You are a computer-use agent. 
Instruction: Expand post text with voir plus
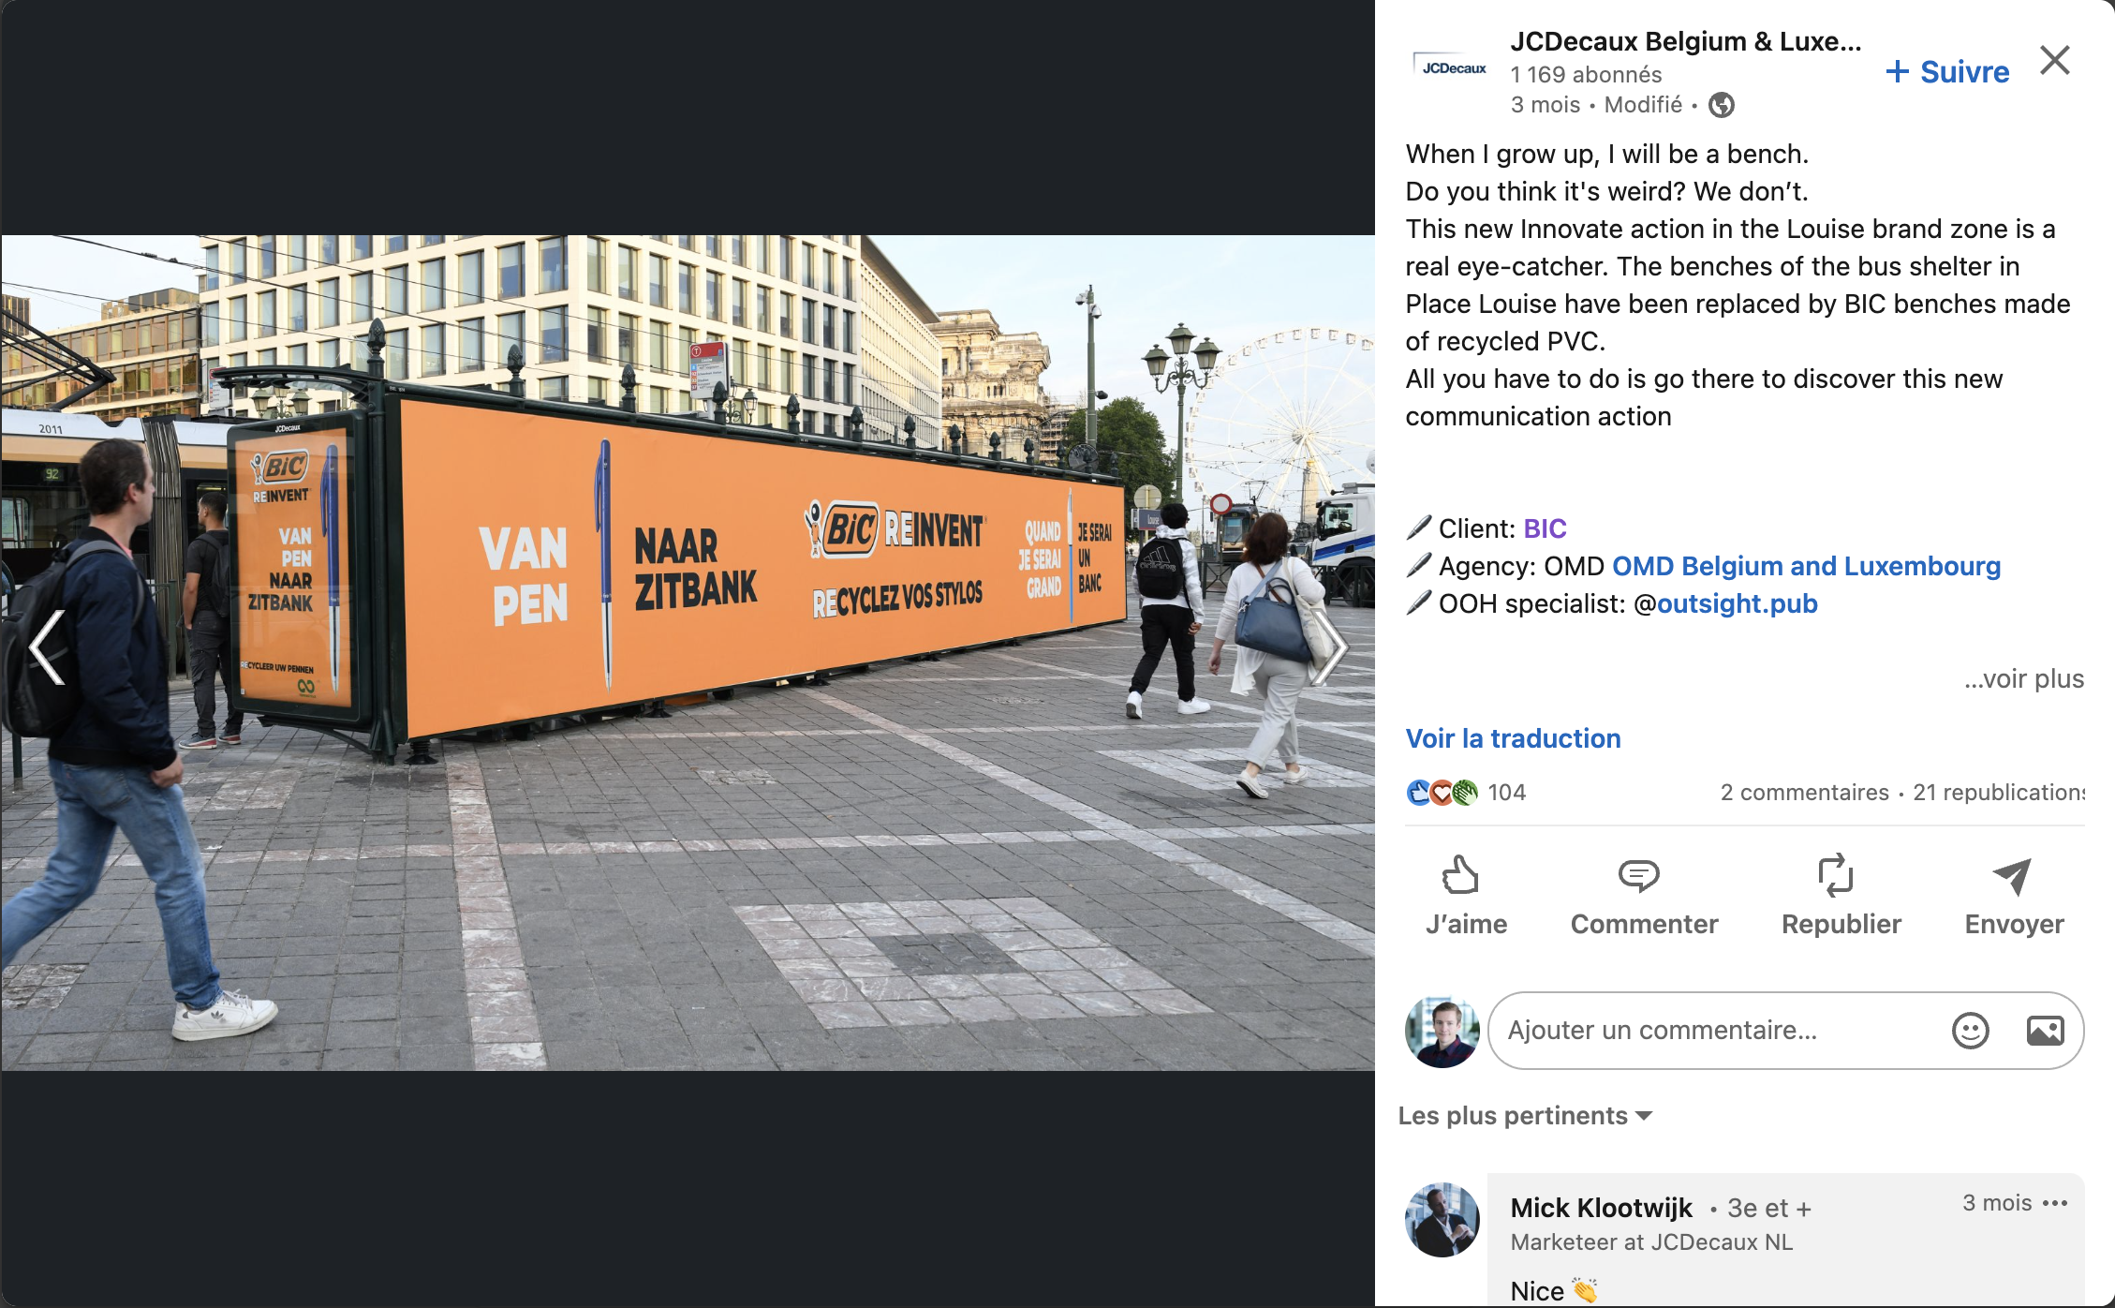[x=2024, y=678]
